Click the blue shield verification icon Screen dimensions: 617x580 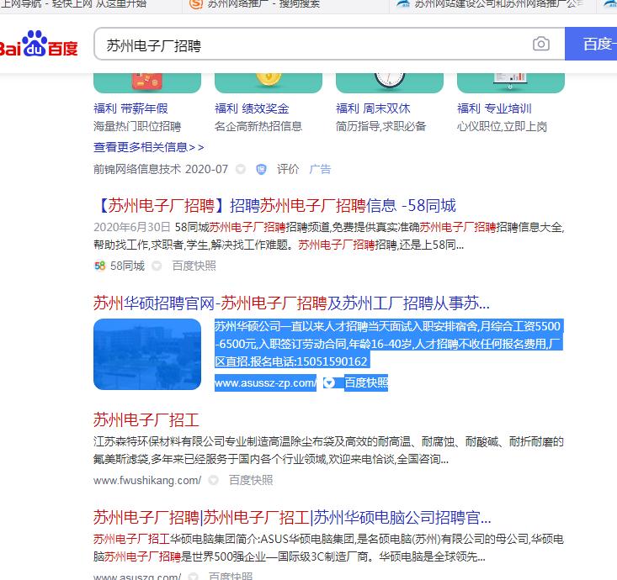point(261,169)
